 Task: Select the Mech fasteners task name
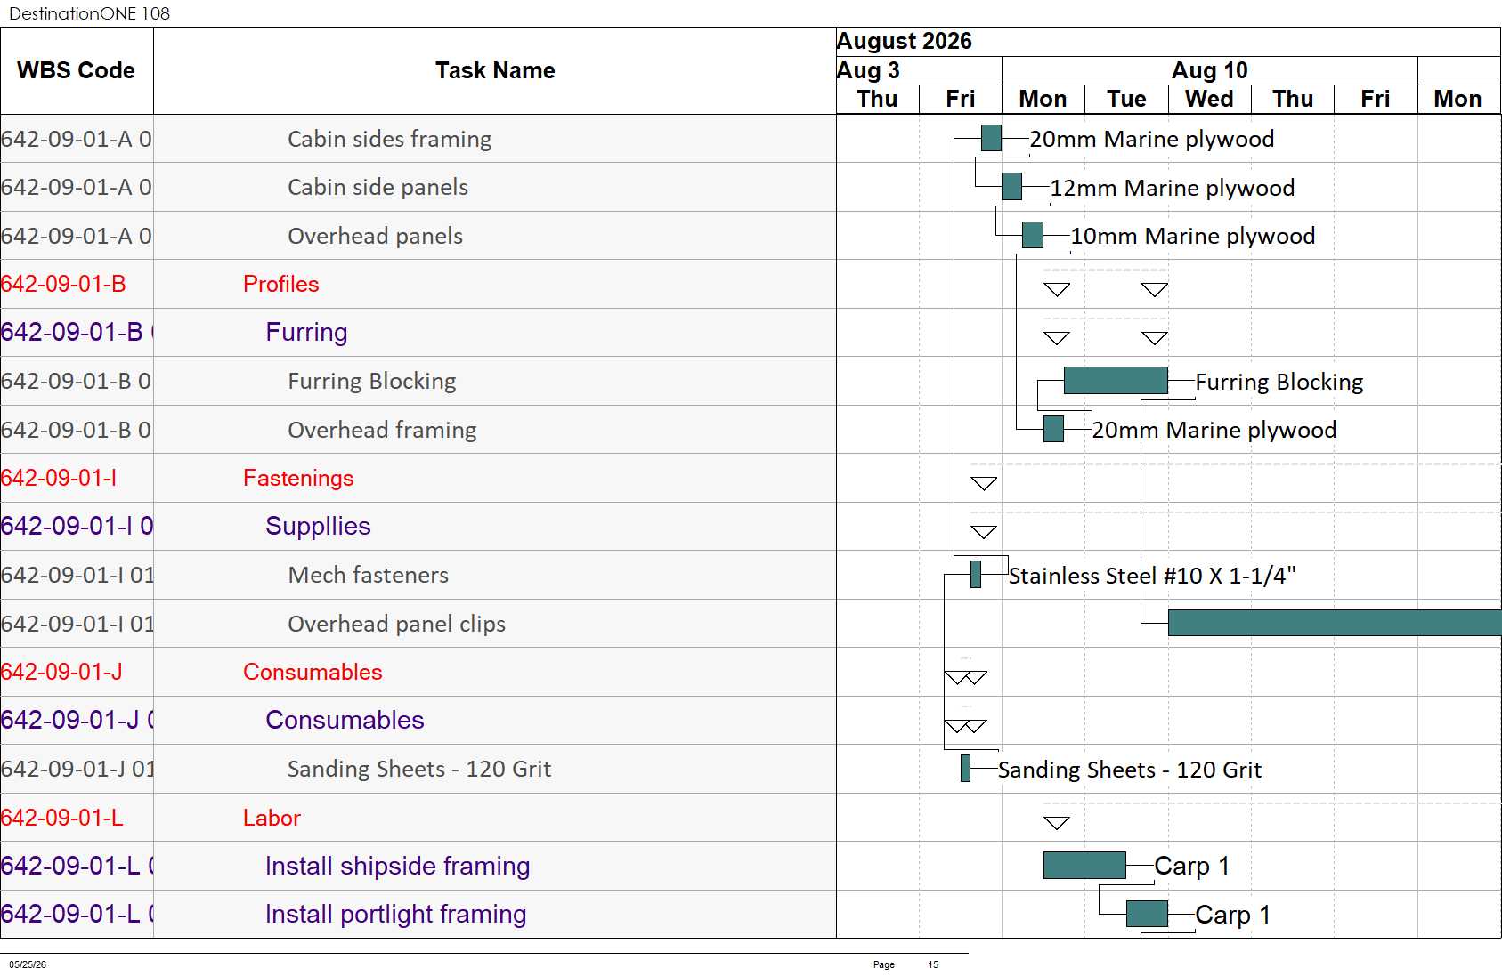click(368, 575)
